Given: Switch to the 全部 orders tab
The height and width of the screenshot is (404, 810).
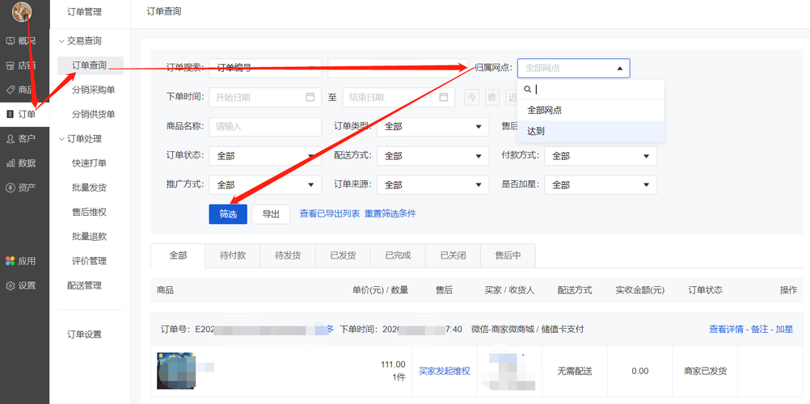Looking at the screenshot, I should [x=178, y=255].
